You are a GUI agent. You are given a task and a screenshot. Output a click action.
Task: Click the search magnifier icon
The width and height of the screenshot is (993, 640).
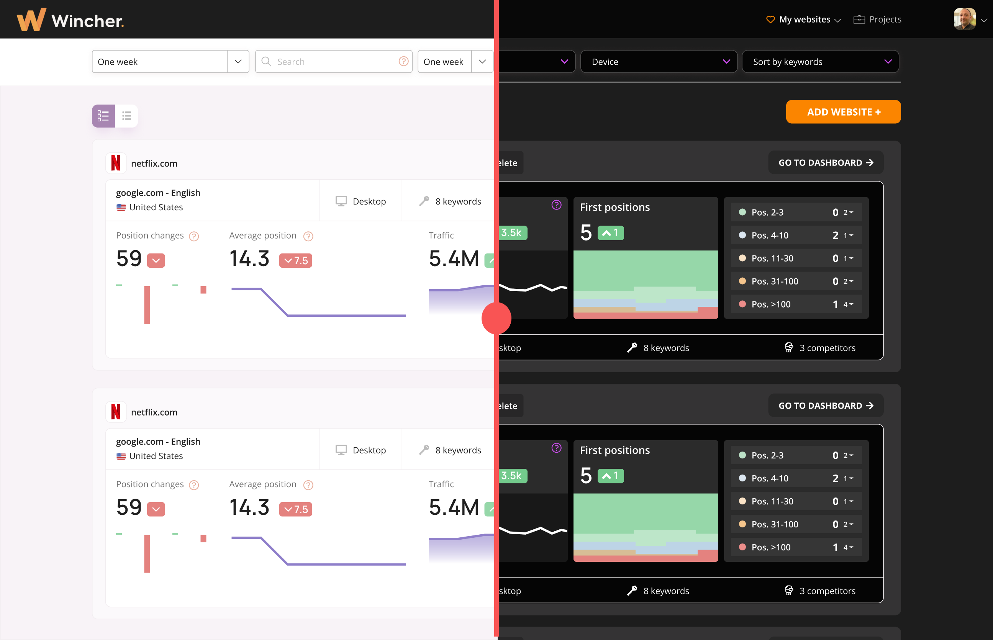266,62
